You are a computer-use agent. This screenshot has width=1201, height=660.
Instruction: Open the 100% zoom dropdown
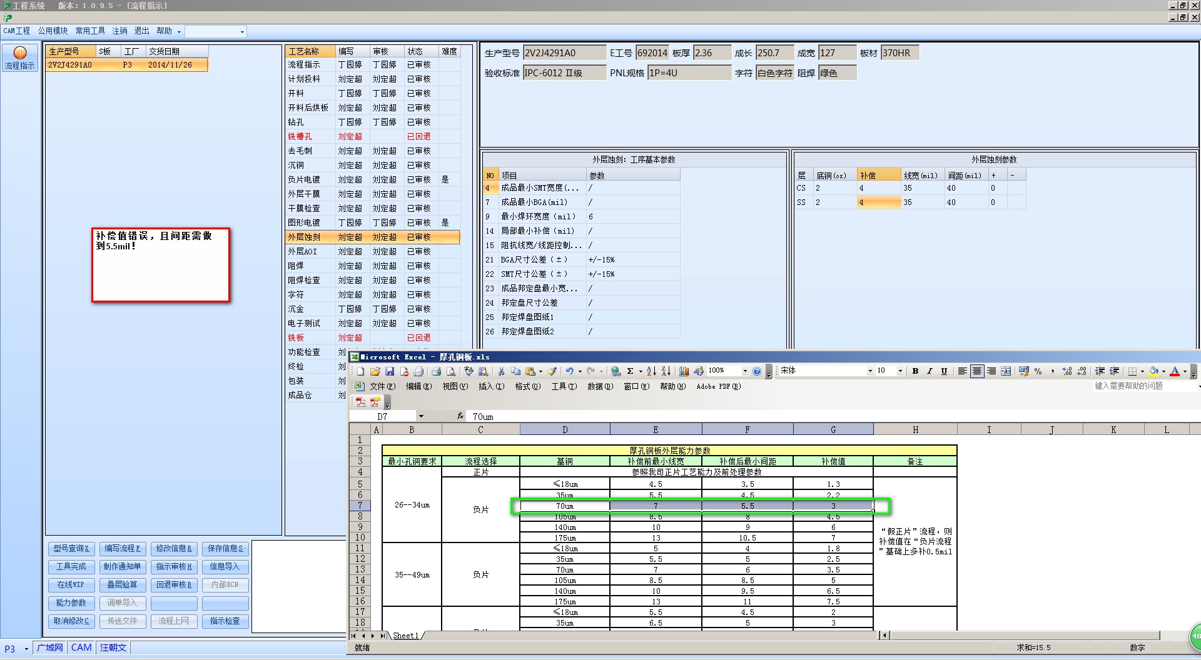click(x=744, y=371)
